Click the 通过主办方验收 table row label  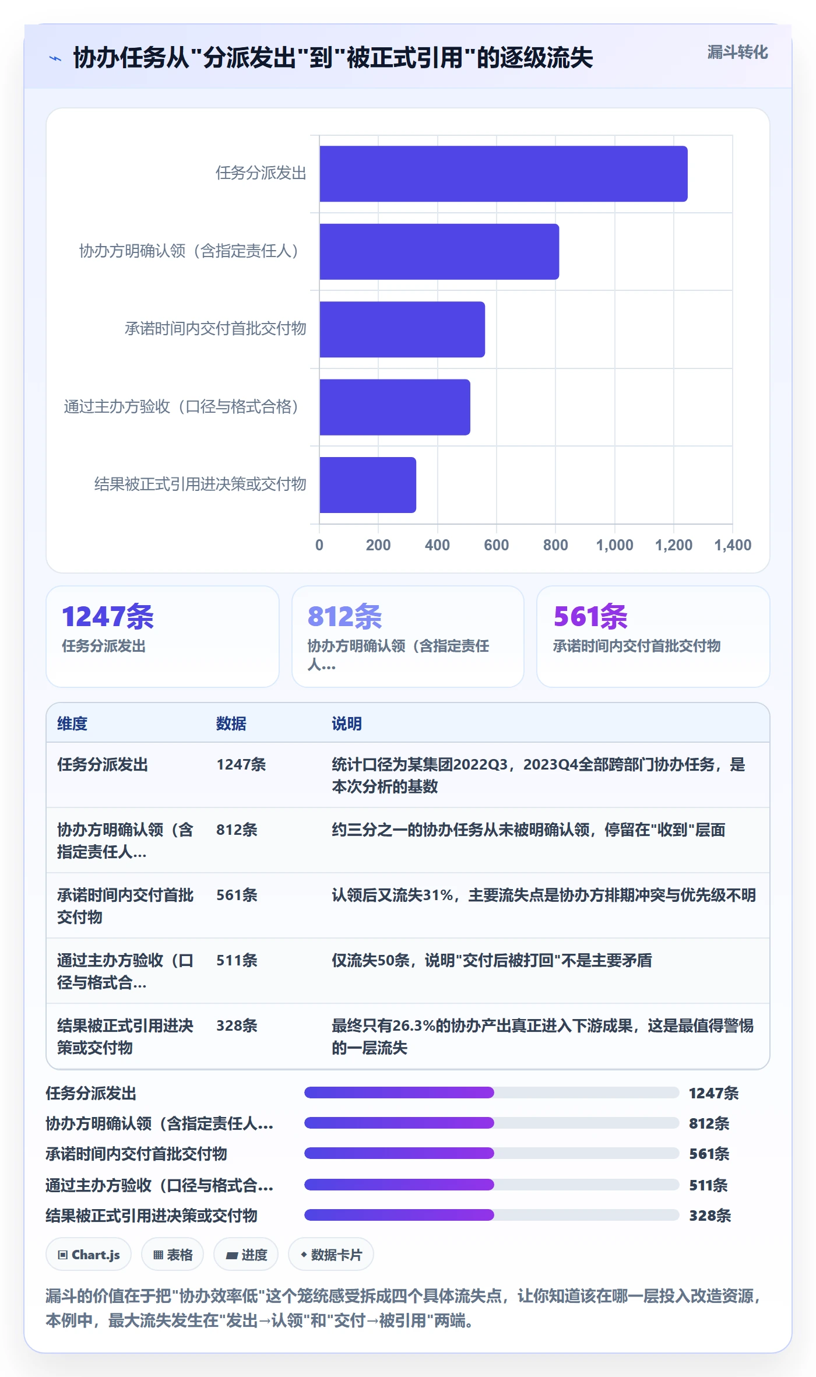pos(125,971)
